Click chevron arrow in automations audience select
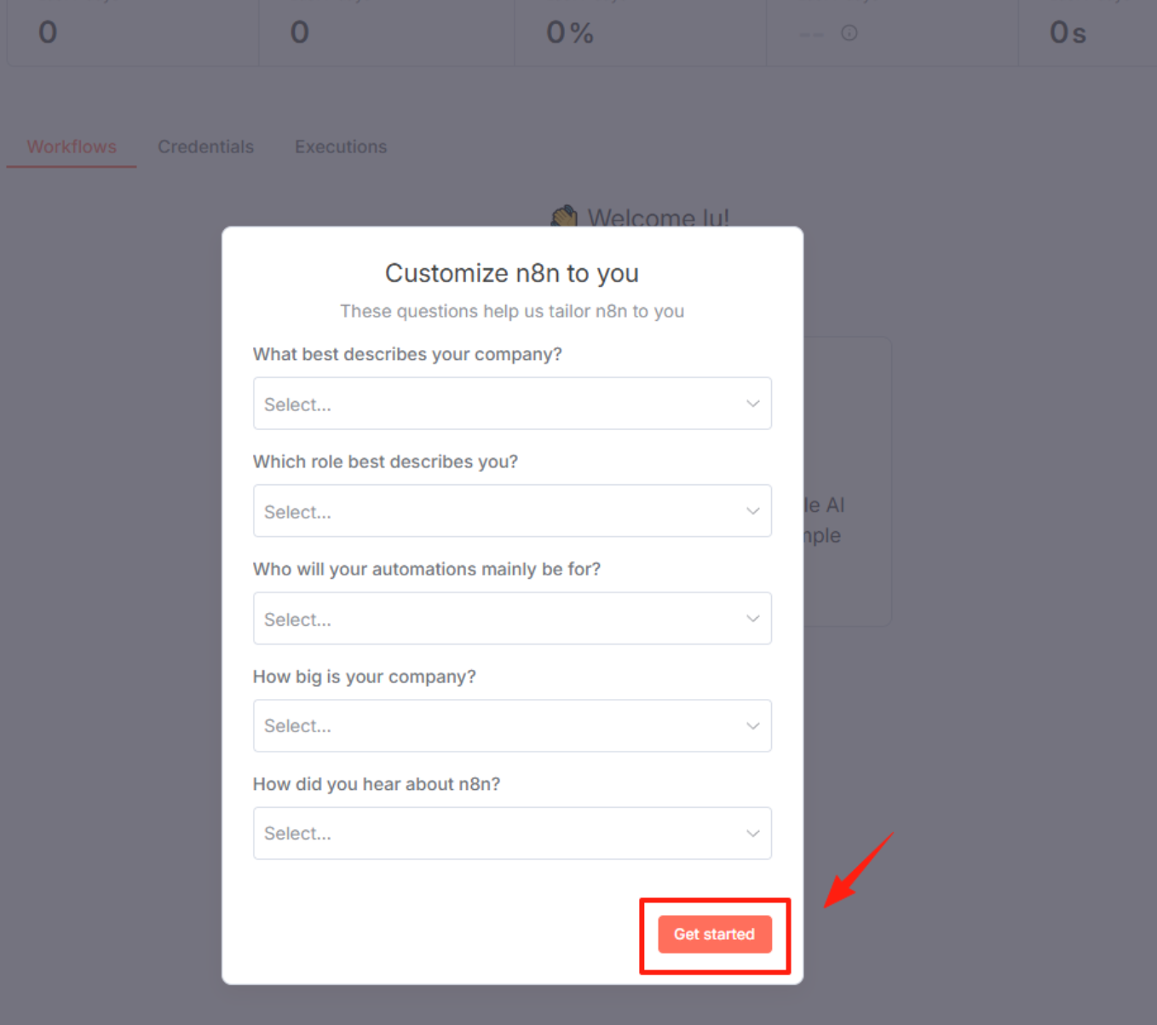This screenshot has width=1157, height=1025. 753,618
